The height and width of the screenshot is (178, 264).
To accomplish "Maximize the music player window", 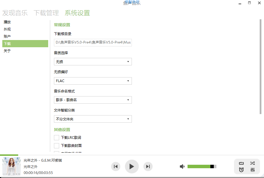I will (x=249, y=3).
